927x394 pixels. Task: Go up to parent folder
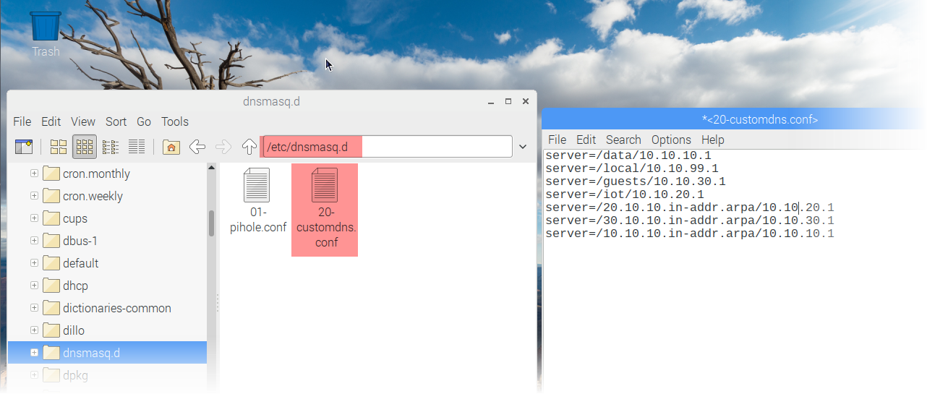[x=249, y=147]
